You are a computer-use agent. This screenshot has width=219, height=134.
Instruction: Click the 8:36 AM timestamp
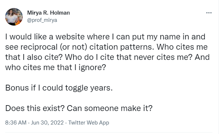click(x=16, y=123)
